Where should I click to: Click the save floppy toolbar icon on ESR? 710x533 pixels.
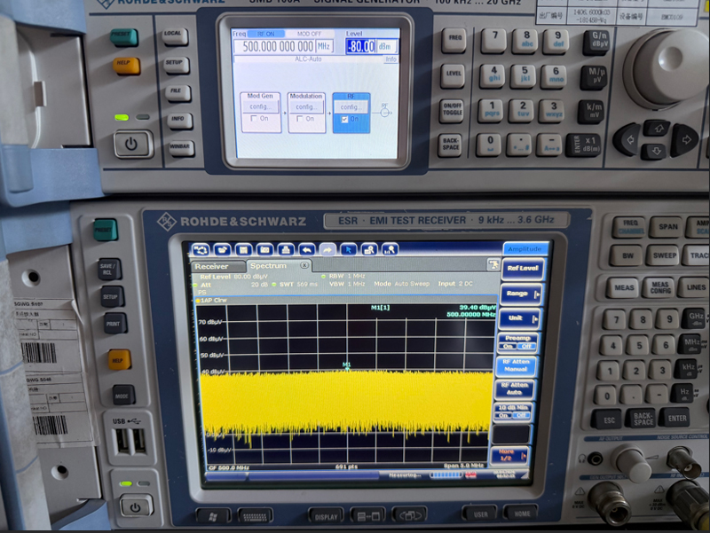coord(243,250)
